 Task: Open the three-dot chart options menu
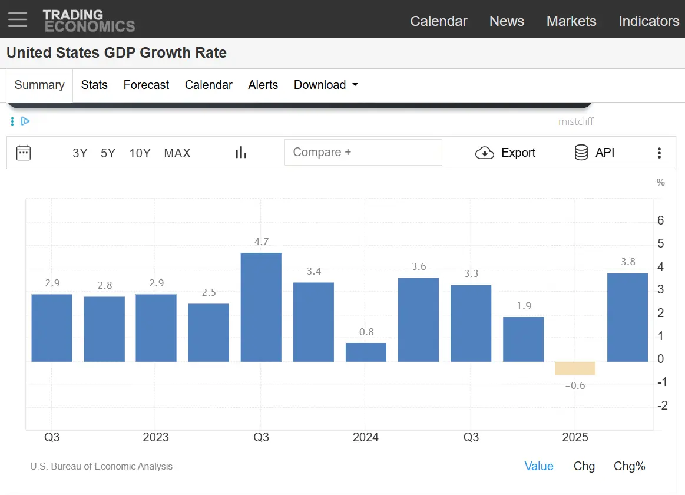pyautogui.click(x=659, y=153)
